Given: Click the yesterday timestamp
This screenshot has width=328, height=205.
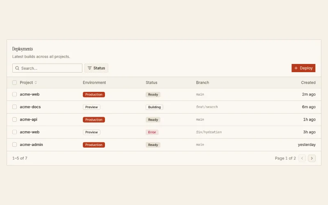Looking at the screenshot, I should tap(307, 145).
